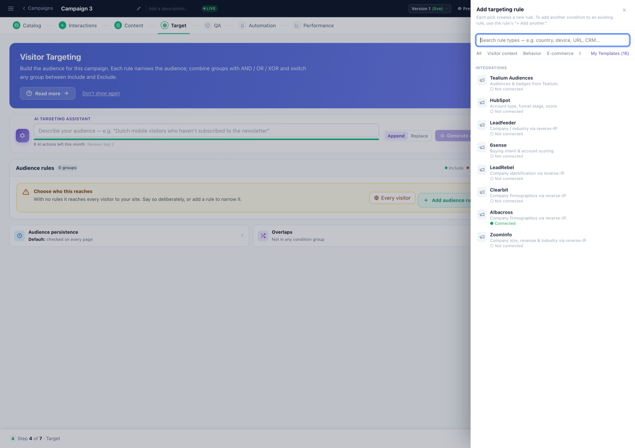Select the ZoomInfo rule
This screenshot has height=448, width=635.
552,240
